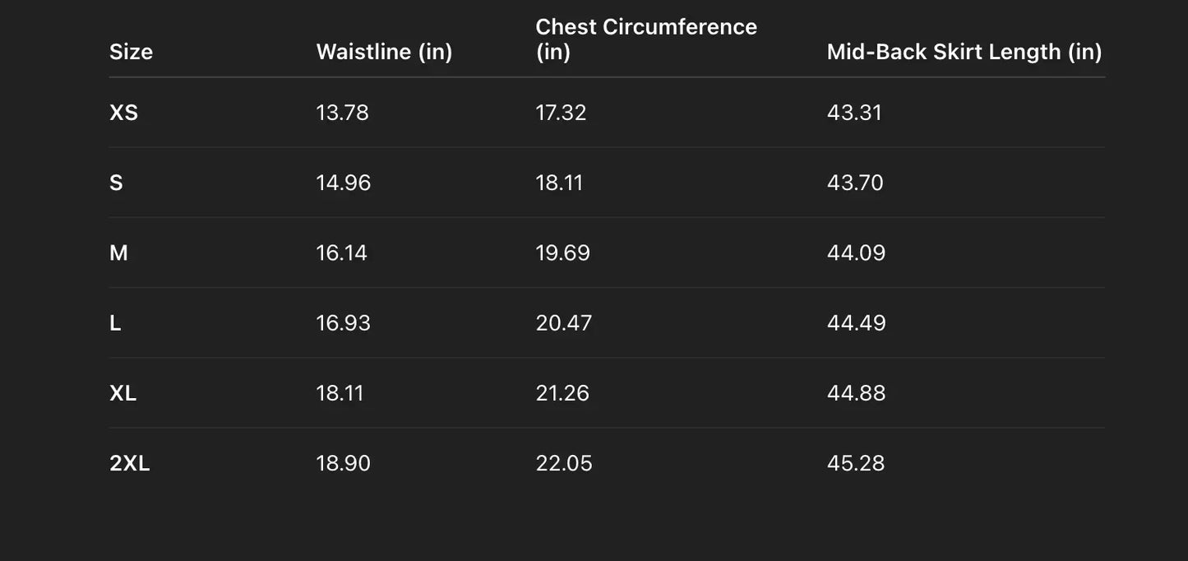
Task: Click the L chest value 20.47
Action: pyautogui.click(x=563, y=323)
